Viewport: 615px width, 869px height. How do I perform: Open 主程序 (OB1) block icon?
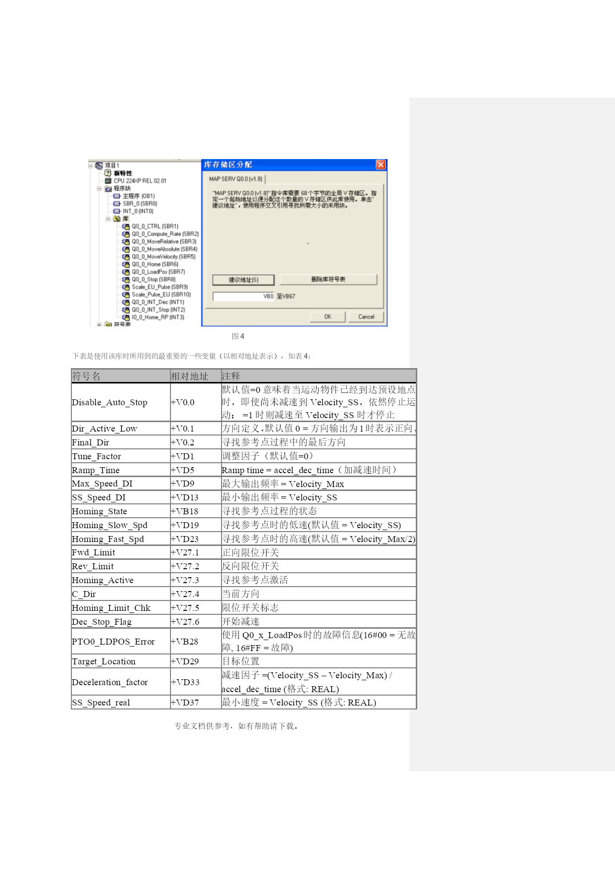[x=117, y=196]
